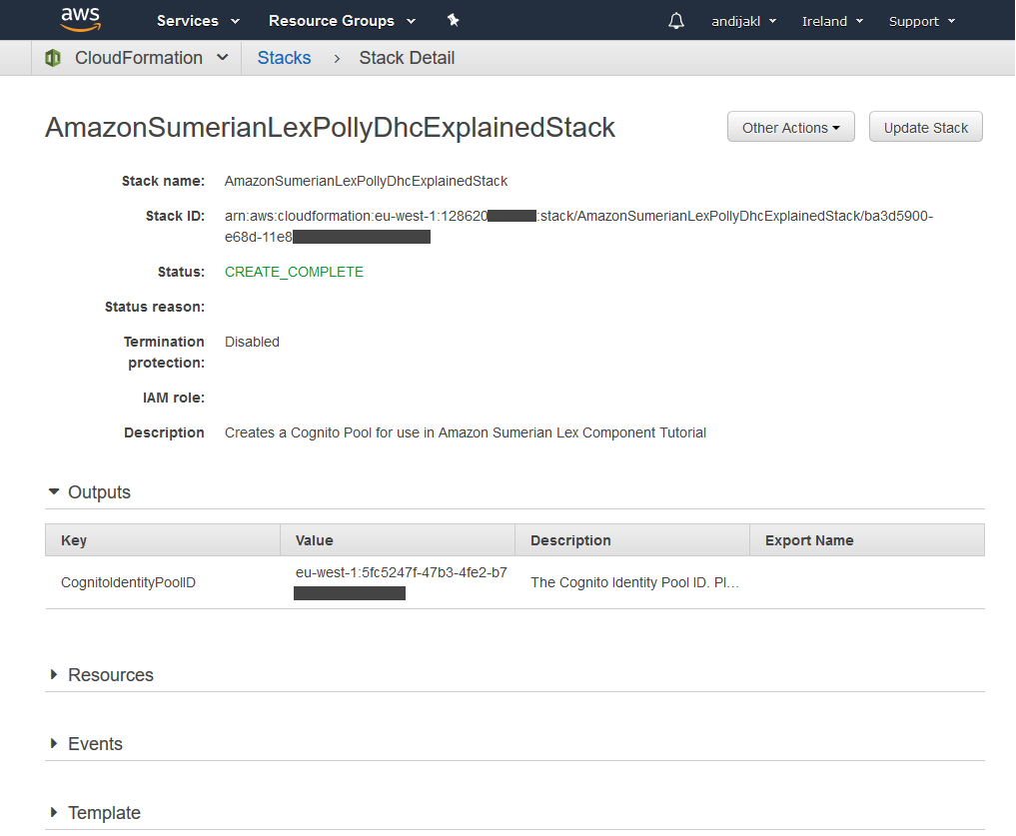Image resolution: width=1016 pixels, height=836 pixels.
Task: Open the Other Actions dropdown button
Action: pyautogui.click(x=790, y=127)
